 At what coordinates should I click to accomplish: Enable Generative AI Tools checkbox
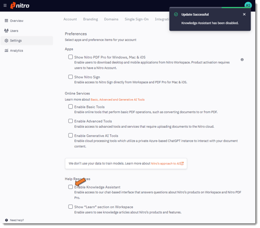70,136
